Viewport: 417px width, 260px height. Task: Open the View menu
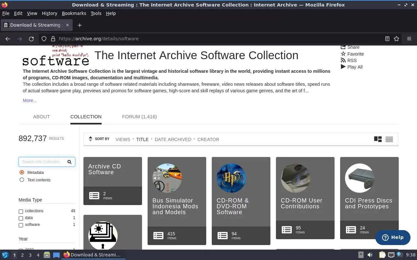tap(32, 13)
